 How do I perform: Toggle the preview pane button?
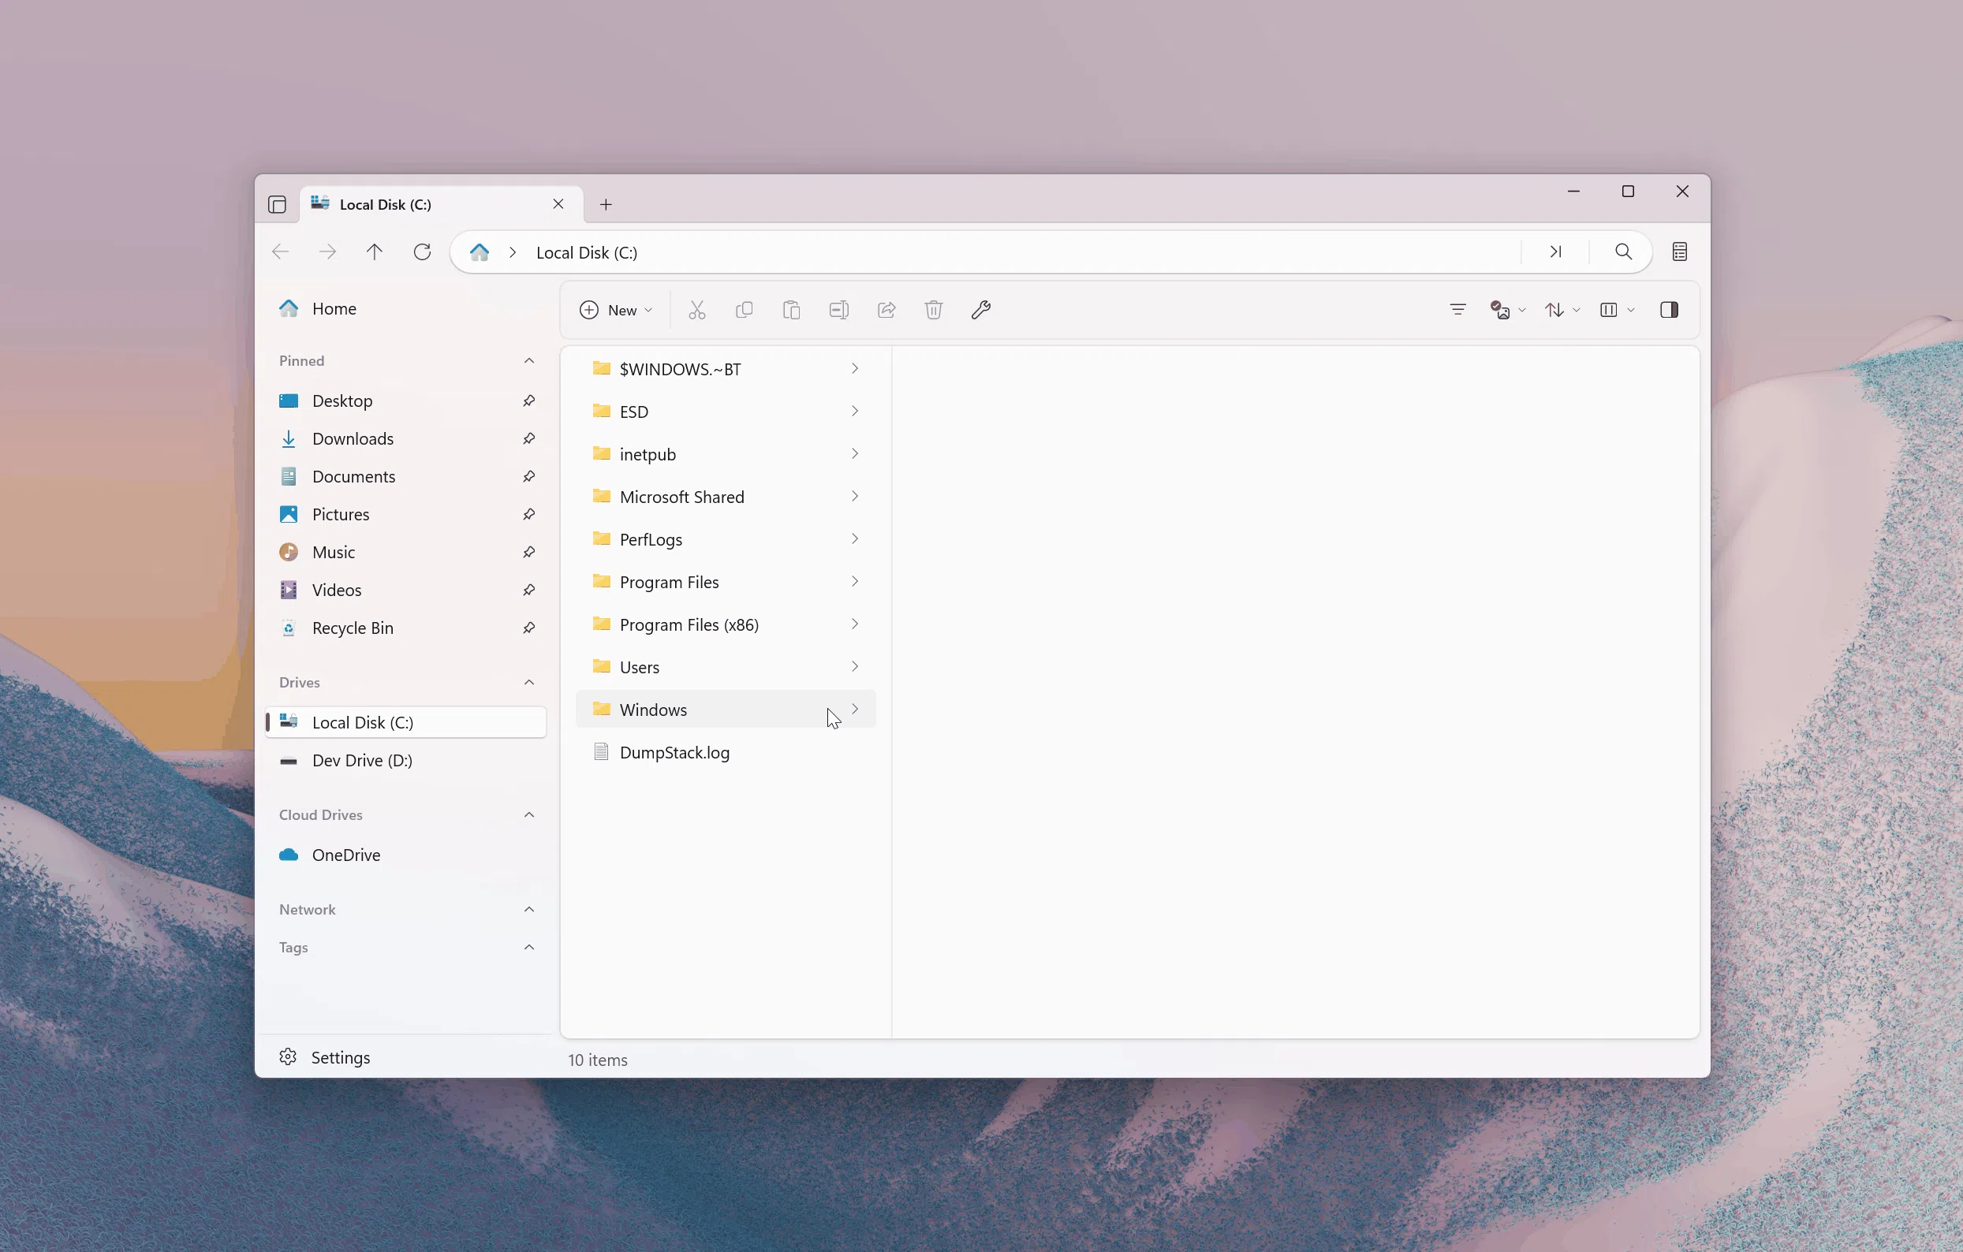click(x=1669, y=310)
